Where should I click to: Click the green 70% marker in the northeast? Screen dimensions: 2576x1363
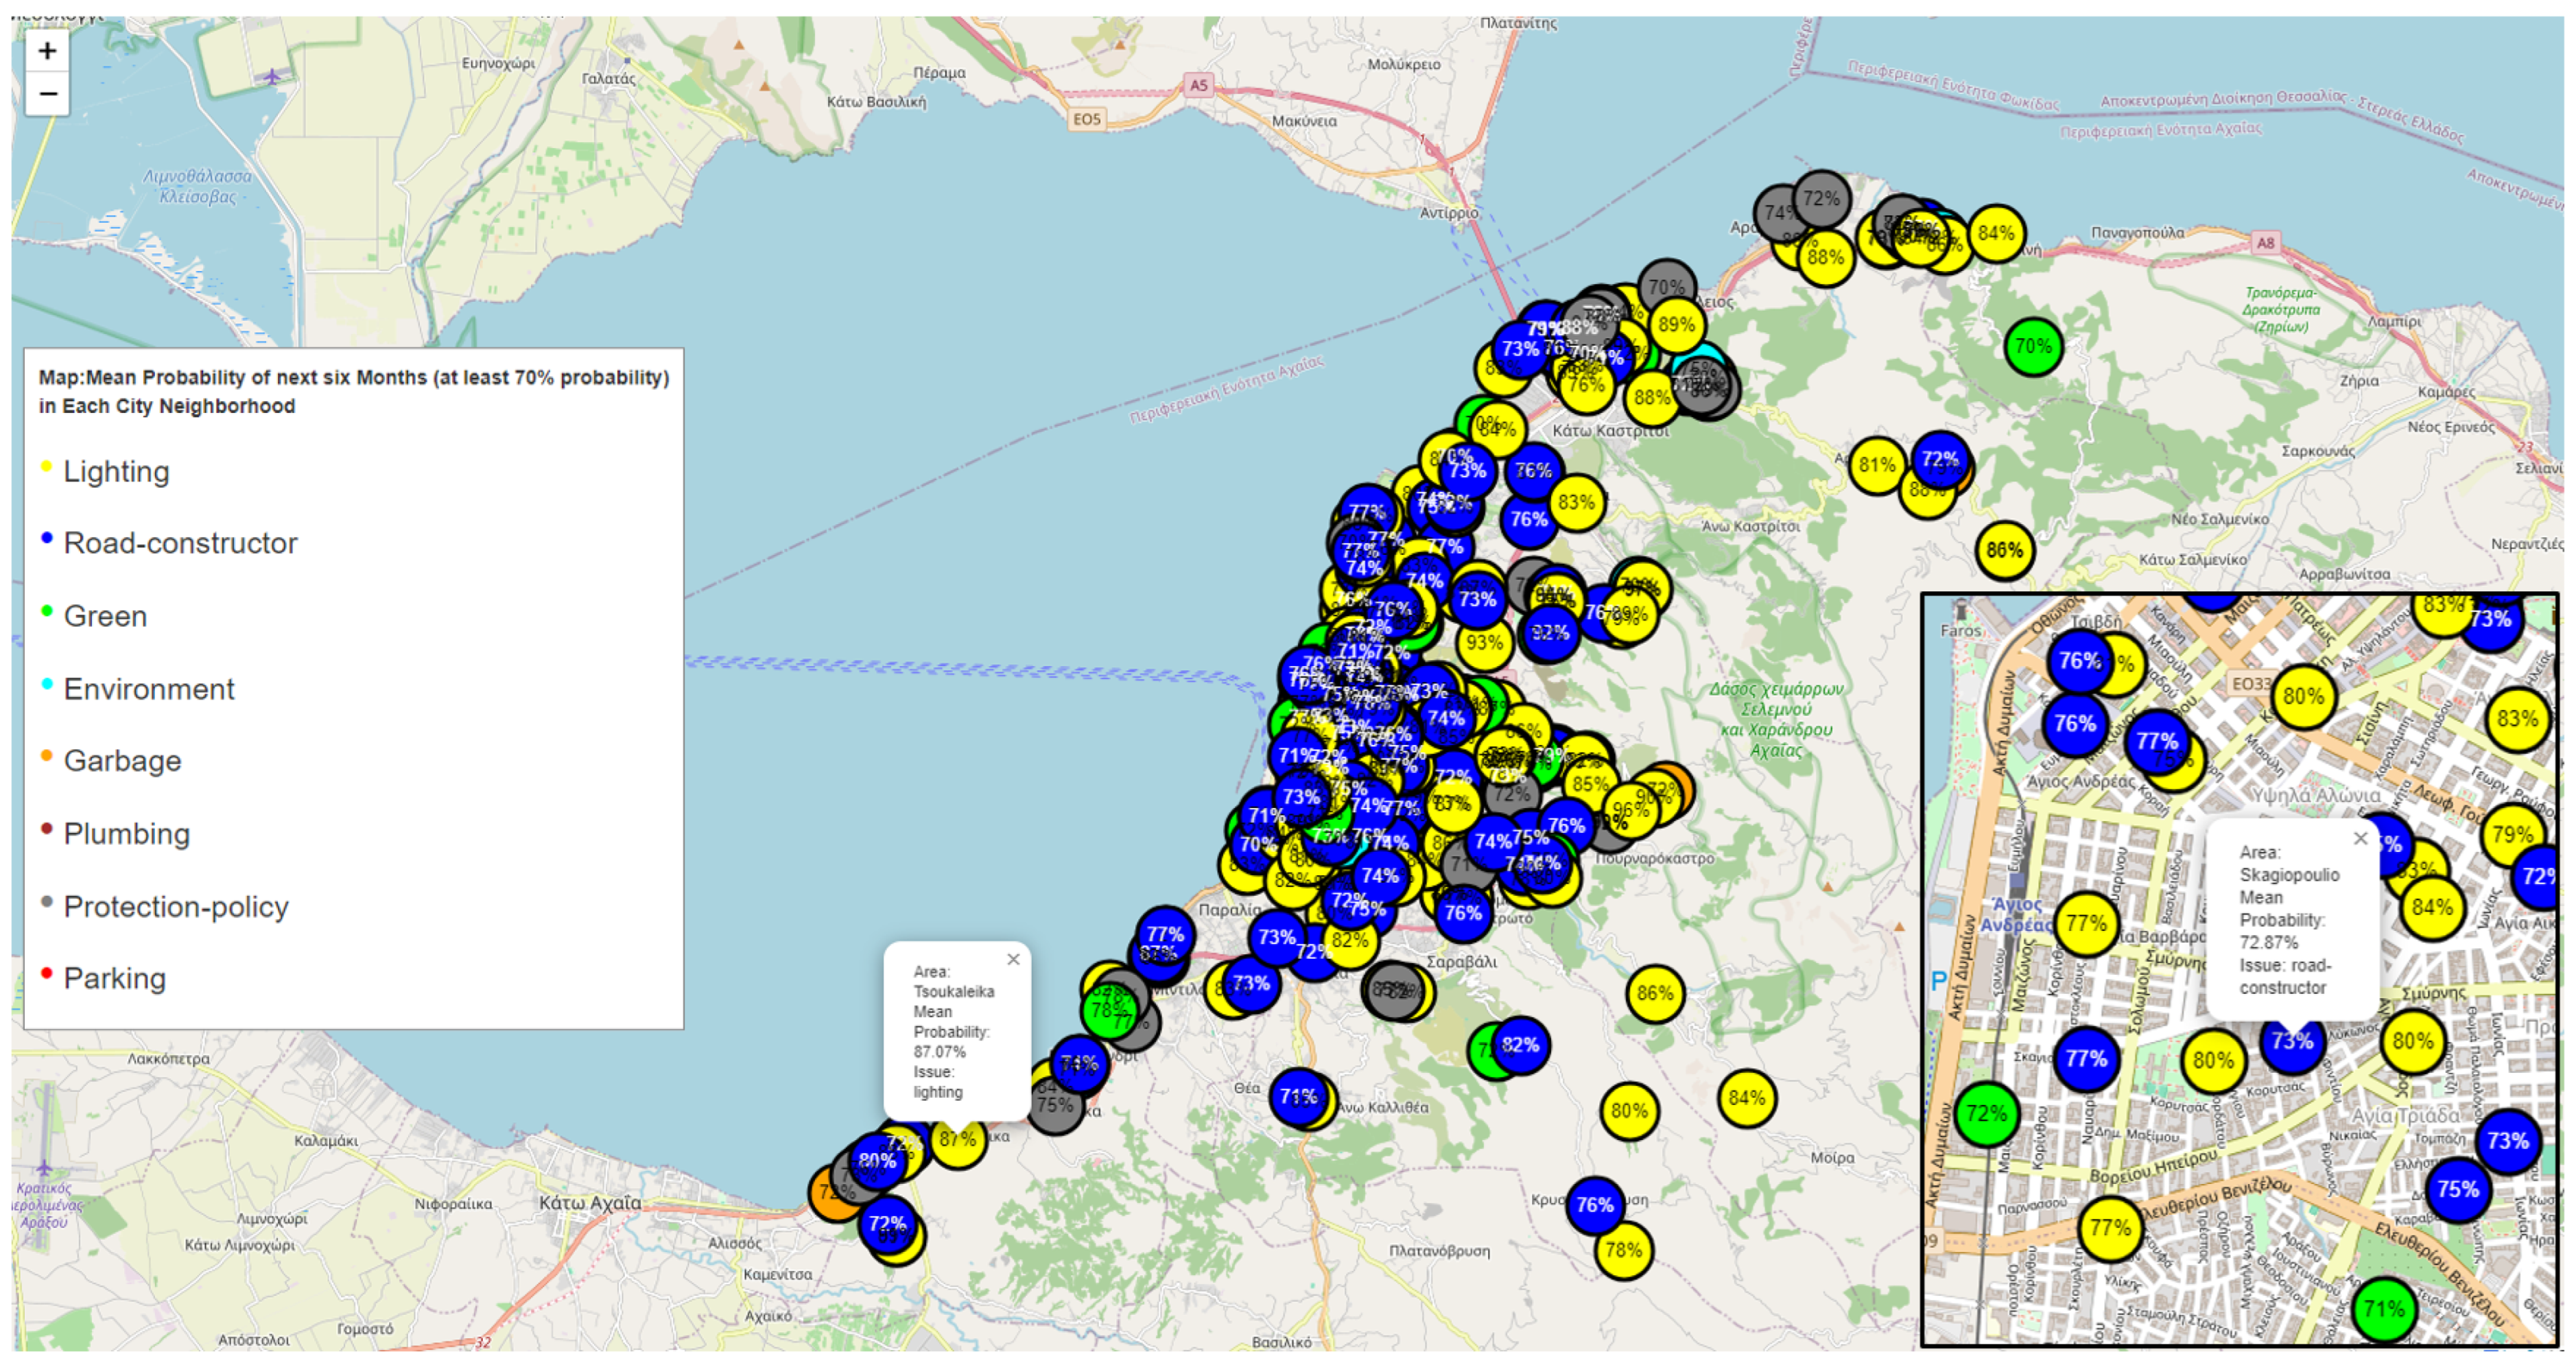pos(2032,347)
